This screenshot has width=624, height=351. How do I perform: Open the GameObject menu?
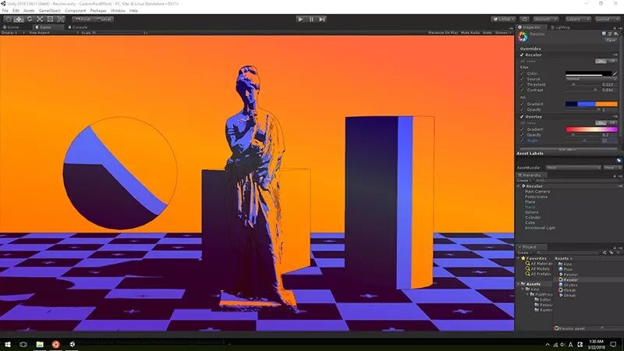pos(49,11)
